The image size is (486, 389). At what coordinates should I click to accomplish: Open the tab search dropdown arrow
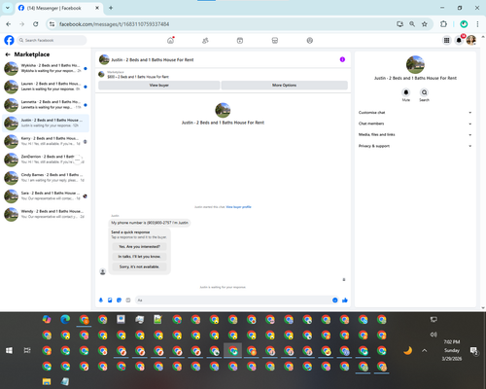(x=8, y=8)
